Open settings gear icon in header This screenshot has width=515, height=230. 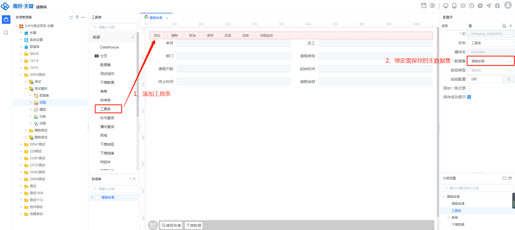pyautogui.click(x=480, y=6)
